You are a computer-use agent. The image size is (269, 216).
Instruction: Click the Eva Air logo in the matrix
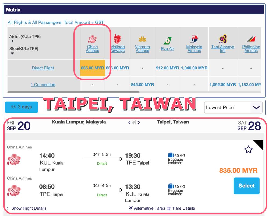point(167,41)
